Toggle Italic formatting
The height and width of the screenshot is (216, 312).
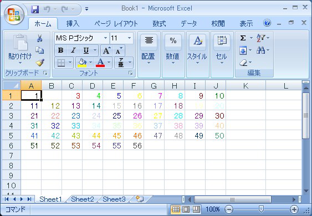pos(73,50)
